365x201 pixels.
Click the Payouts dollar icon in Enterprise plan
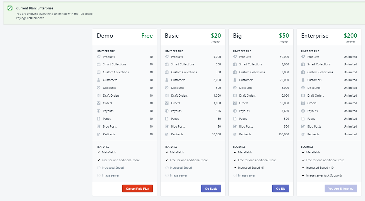pyautogui.click(x=303, y=111)
